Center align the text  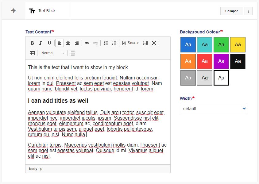click(x=68, y=43)
